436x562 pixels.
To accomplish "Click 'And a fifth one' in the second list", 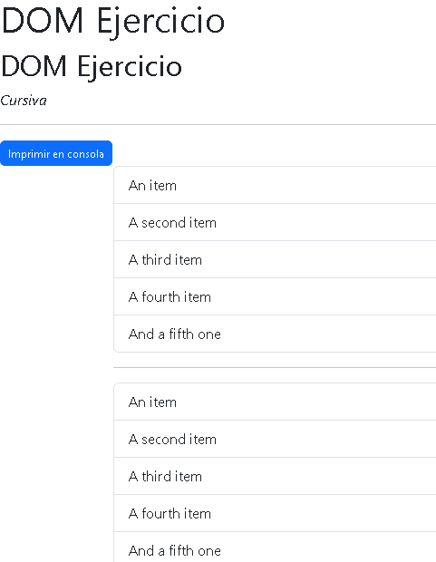I will pyautogui.click(x=275, y=547).
